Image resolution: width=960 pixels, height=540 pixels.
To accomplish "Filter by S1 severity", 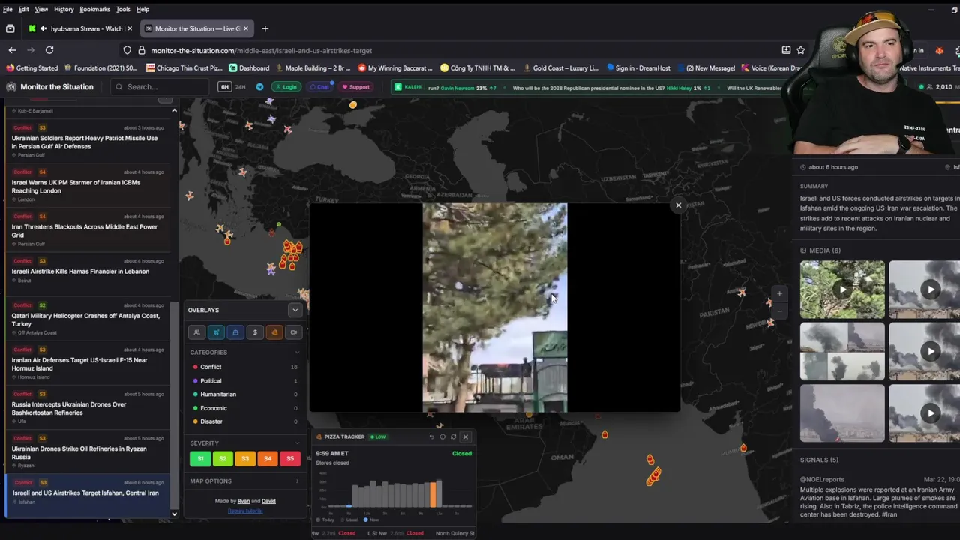I will [200, 458].
